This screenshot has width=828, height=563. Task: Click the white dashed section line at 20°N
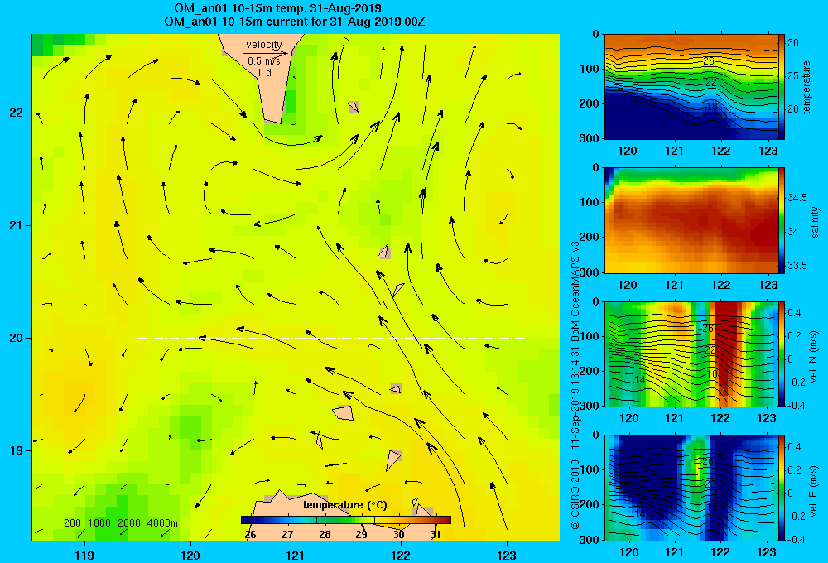[332, 338]
